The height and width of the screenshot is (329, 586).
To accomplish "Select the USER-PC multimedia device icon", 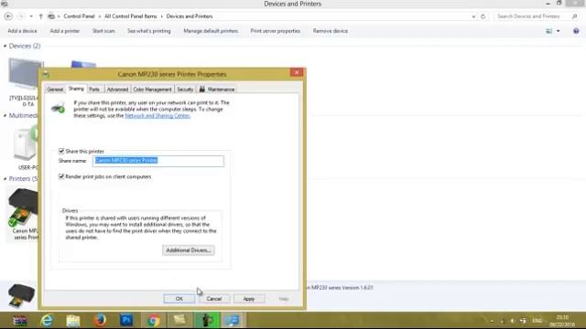I will coord(26,144).
